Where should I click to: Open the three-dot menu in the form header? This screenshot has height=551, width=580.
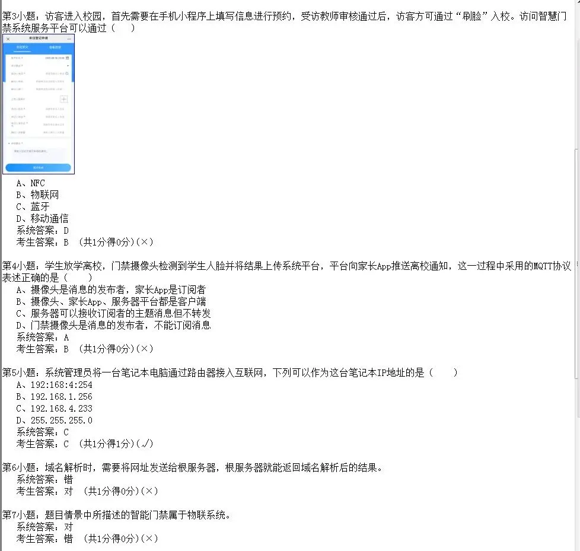click(68, 39)
